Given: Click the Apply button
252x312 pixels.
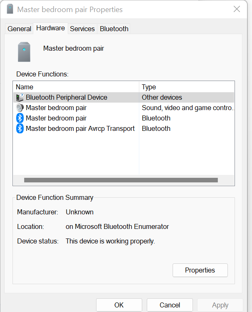Looking at the screenshot, I should coord(220,305).
